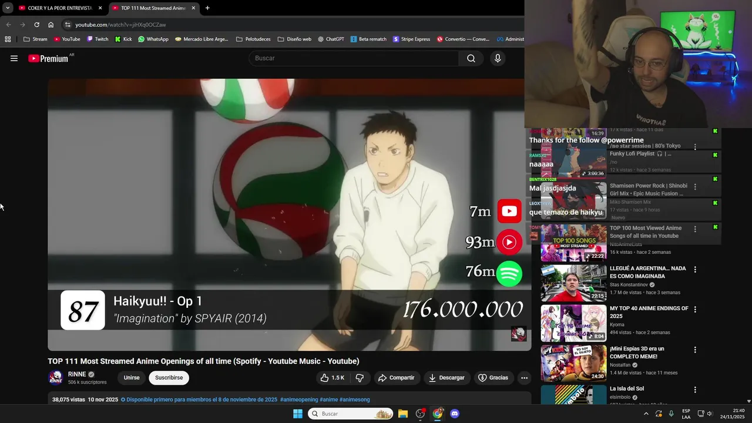Open options for MY TOP 40 ANIME ENDINGS
The image size is (752, 423).
(695, 310)
